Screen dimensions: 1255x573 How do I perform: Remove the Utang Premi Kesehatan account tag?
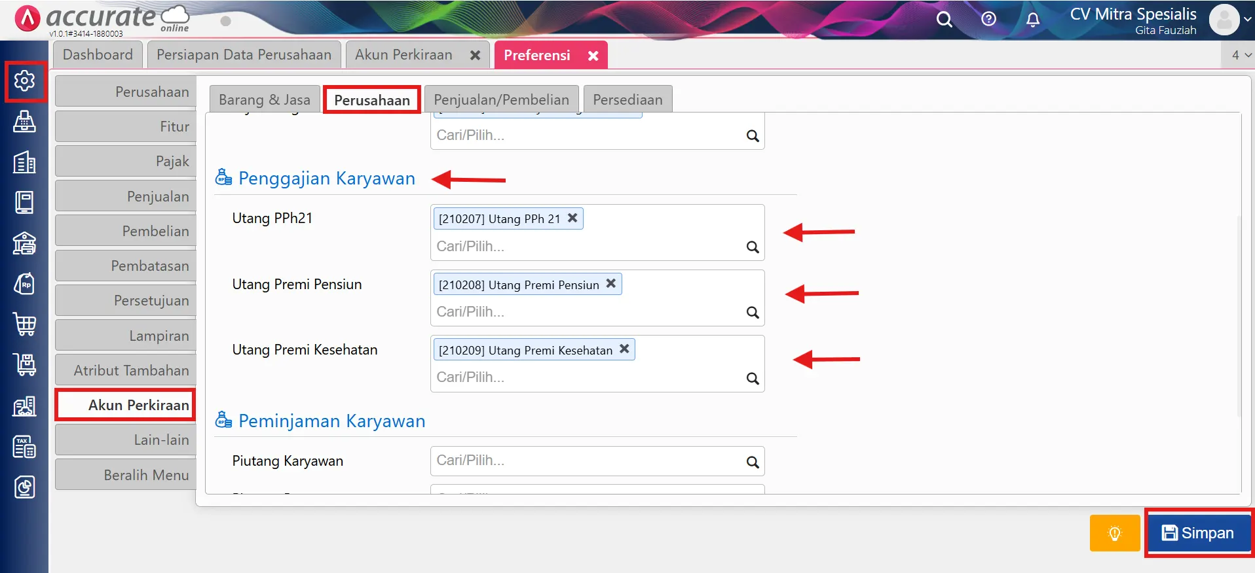pos(624,349)
